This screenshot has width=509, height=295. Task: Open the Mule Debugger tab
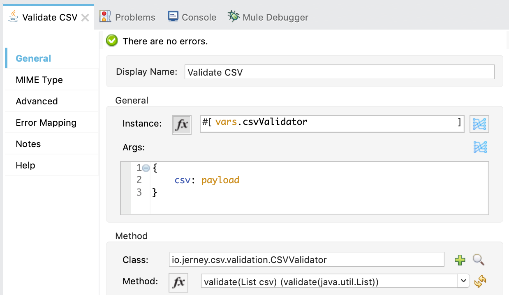click(268, 17)
